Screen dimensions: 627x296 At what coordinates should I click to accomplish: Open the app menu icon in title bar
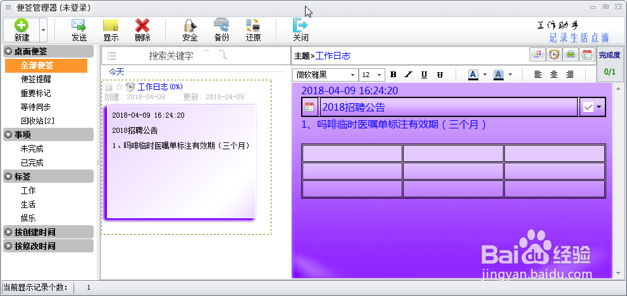click(x=8, y=7)
